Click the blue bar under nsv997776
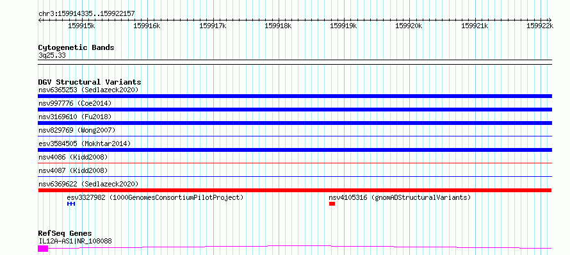 coord(295,110)
